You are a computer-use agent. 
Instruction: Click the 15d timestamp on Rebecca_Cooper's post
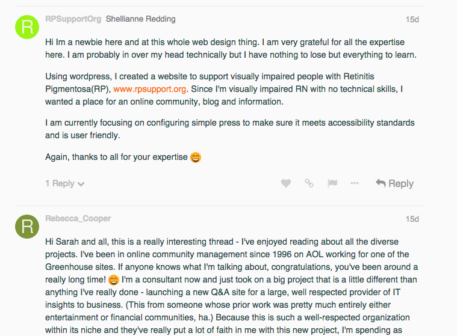coord(412,219)
